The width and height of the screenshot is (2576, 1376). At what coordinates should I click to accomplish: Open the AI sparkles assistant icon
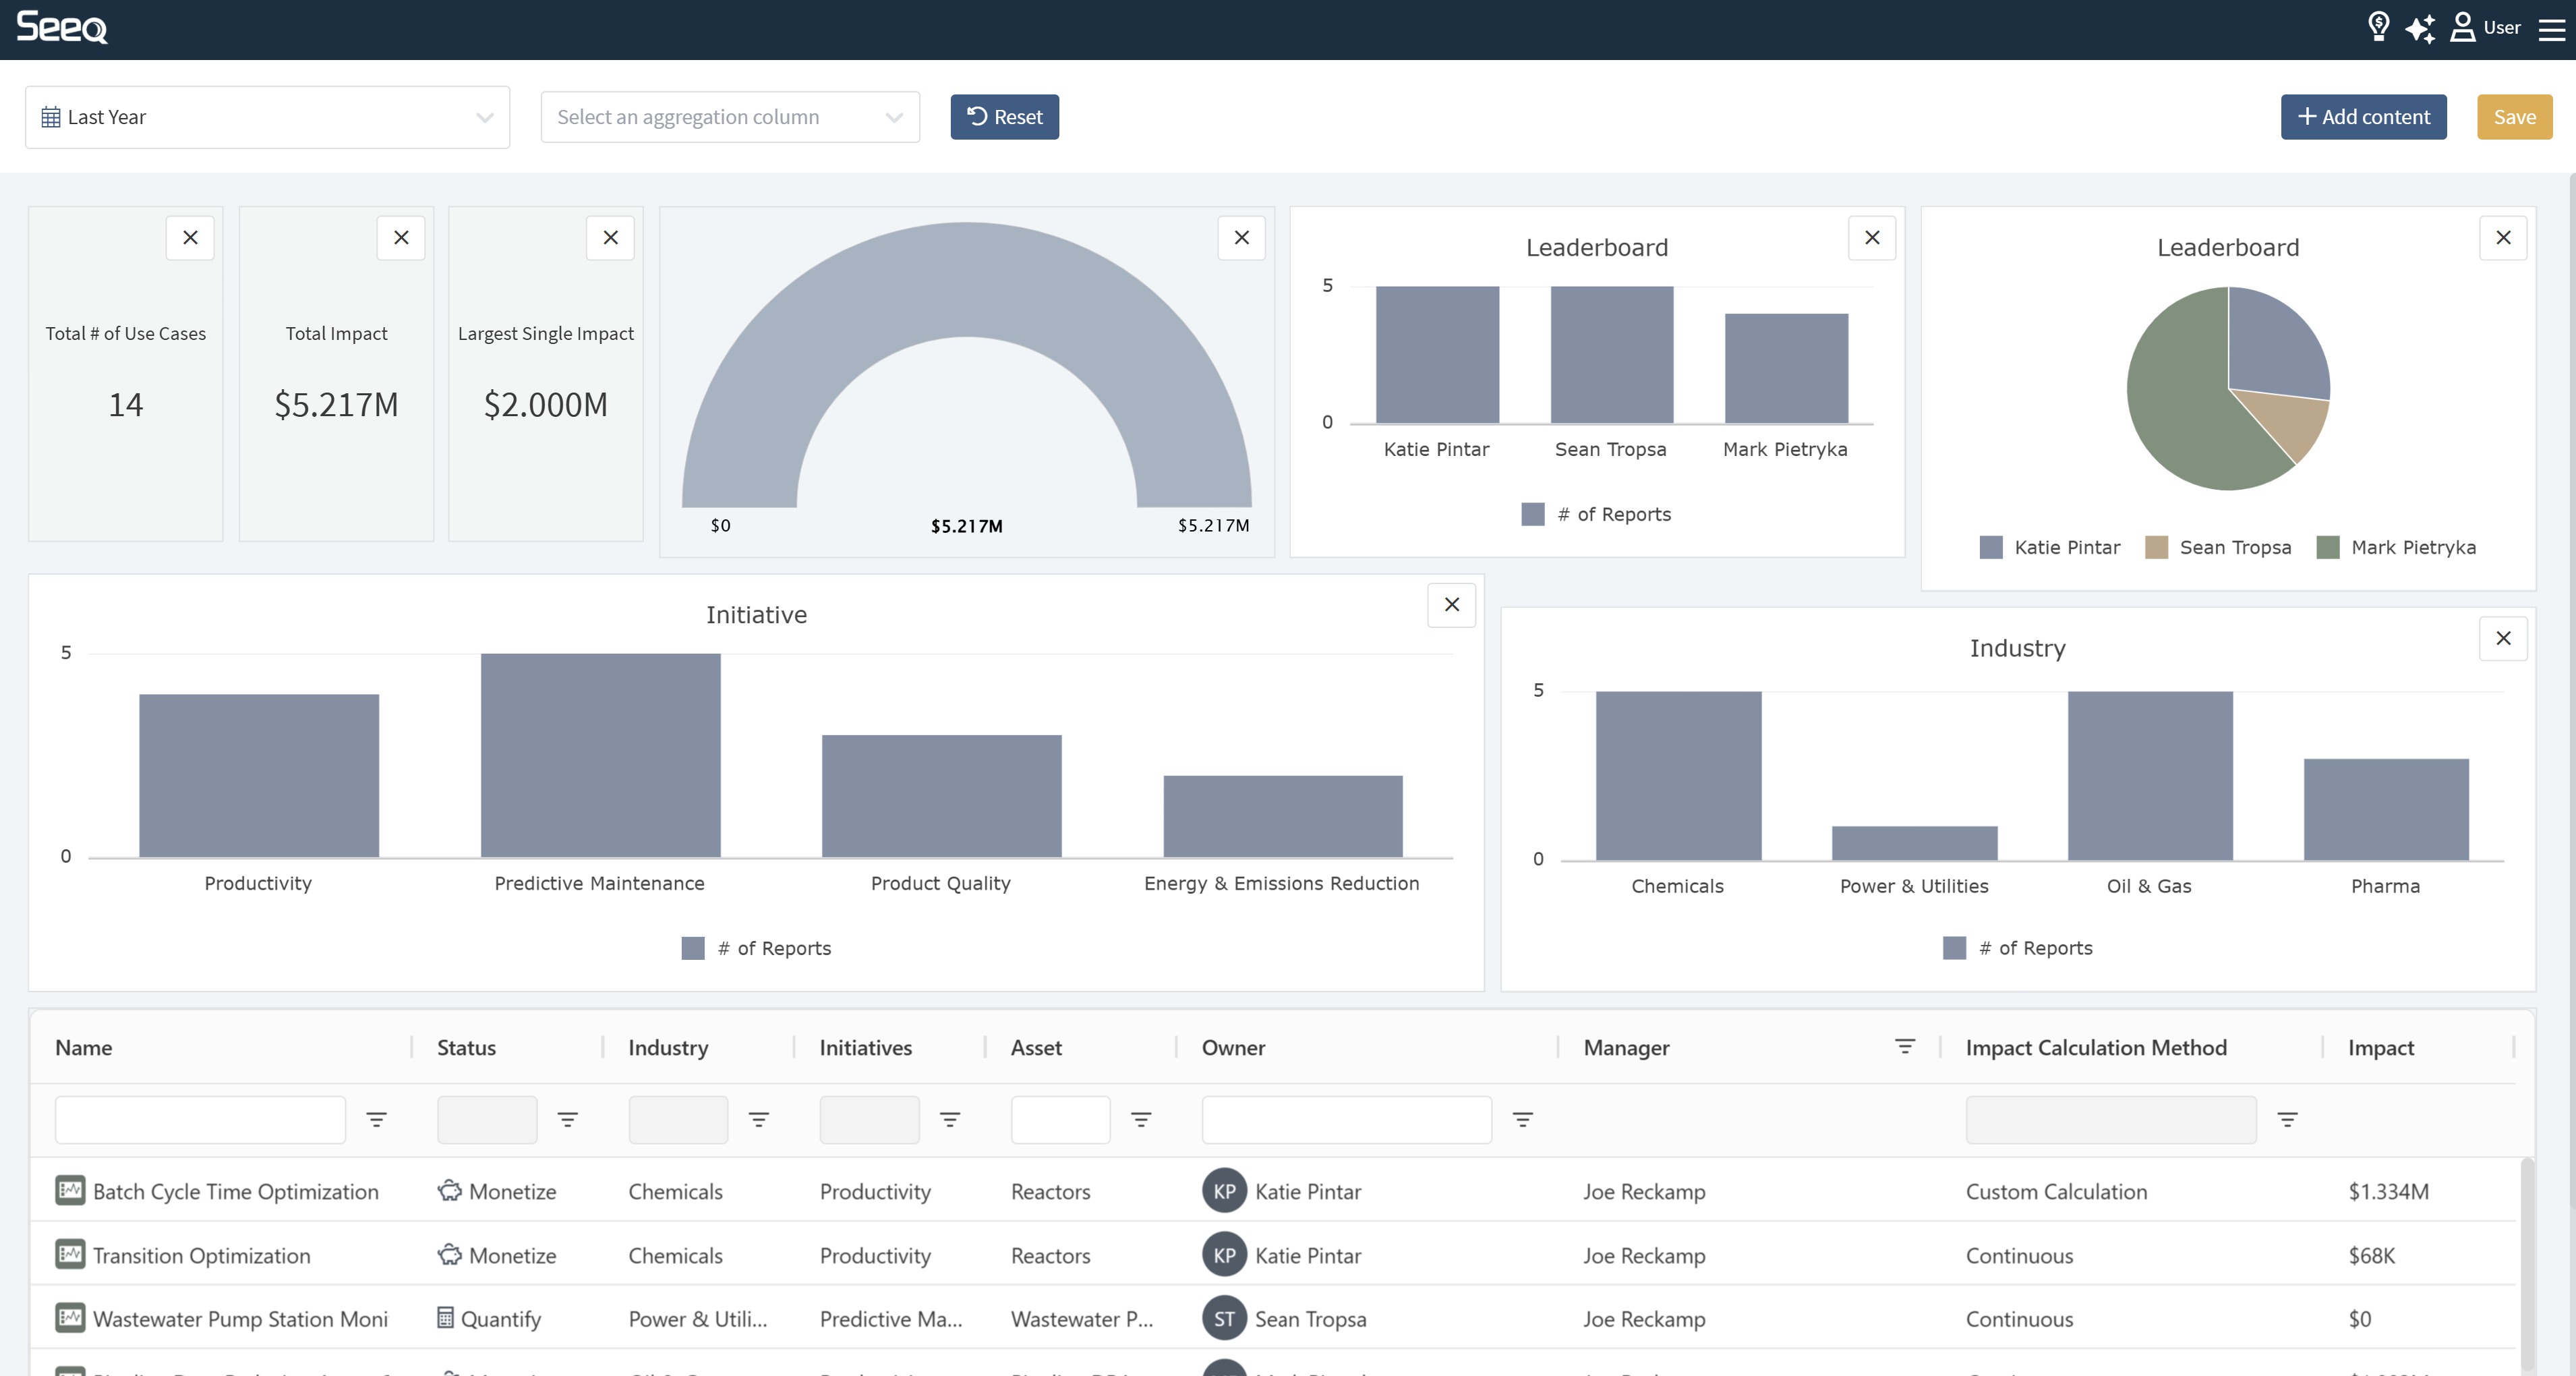coord(2420,28)
